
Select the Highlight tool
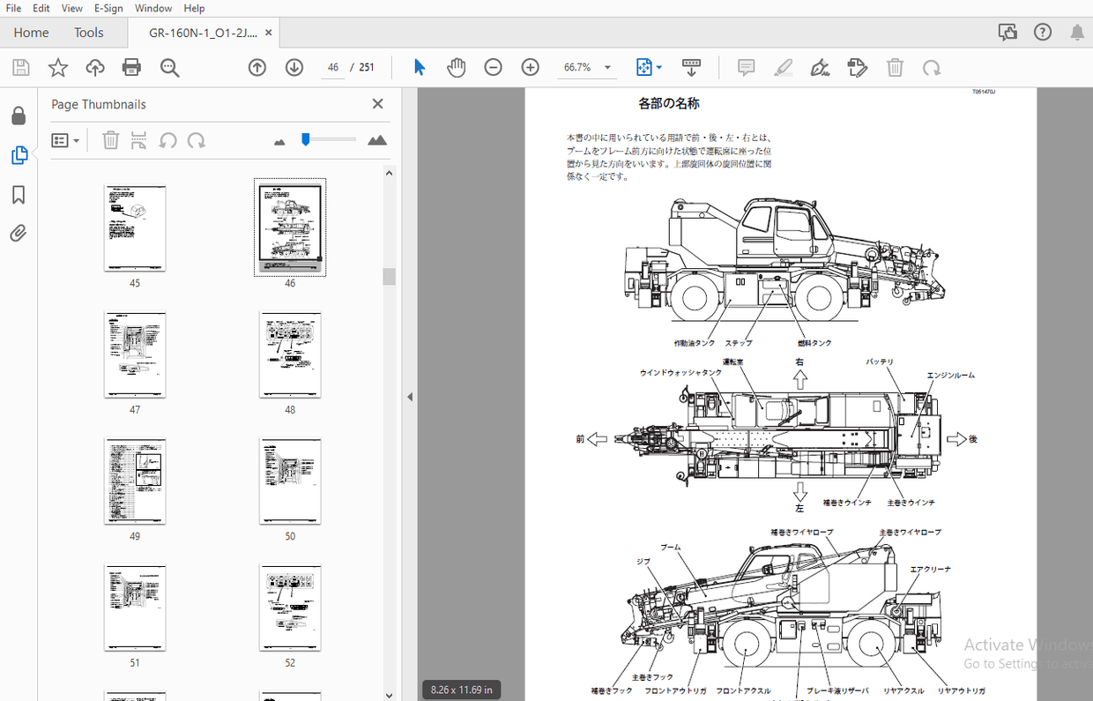click(x=783, y=67)
